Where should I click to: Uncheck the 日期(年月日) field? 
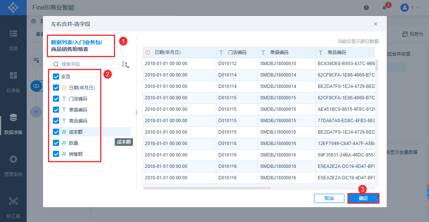(x=56, y=88)
